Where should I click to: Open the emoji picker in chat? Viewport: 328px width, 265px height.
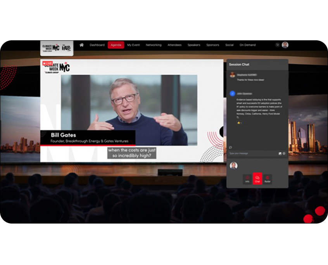point(284,153)
